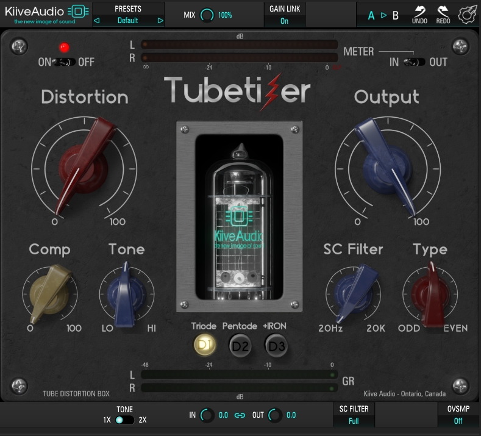This screenshot has height=436, width=481.
Task: Click the MIX 100% value
Action: (x=225, y=15)
